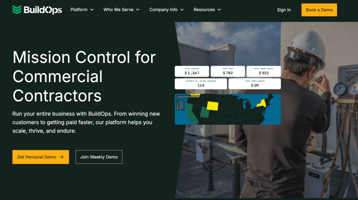The image size is (358, 200).
Task: Select the Total Gross Margin $2M card
Action: point(255,84)
